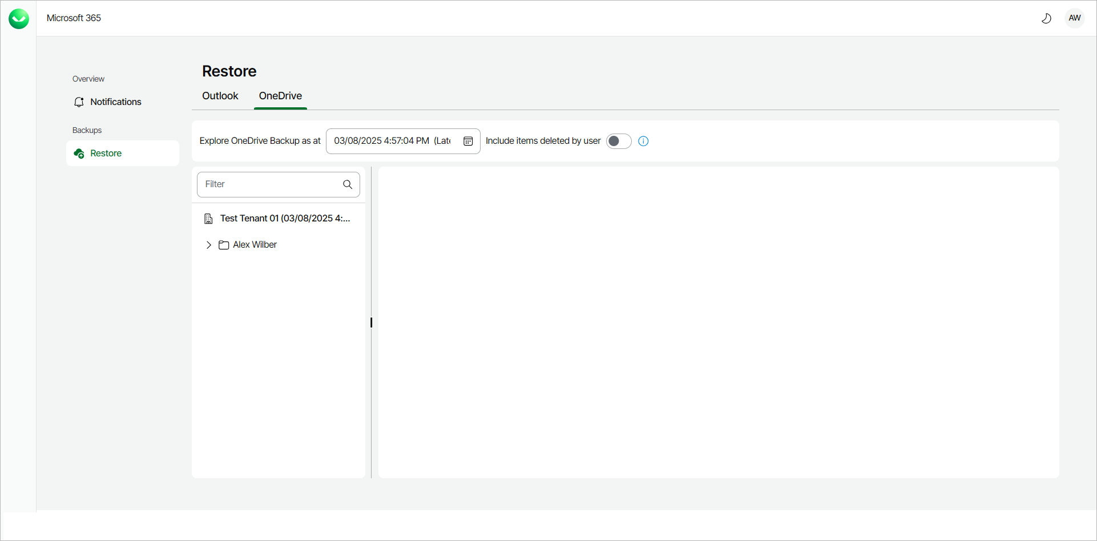Collapse the Alex Wilber chevron
Viewport: 1097px width, 541px height.
click(x=209, y=245)
